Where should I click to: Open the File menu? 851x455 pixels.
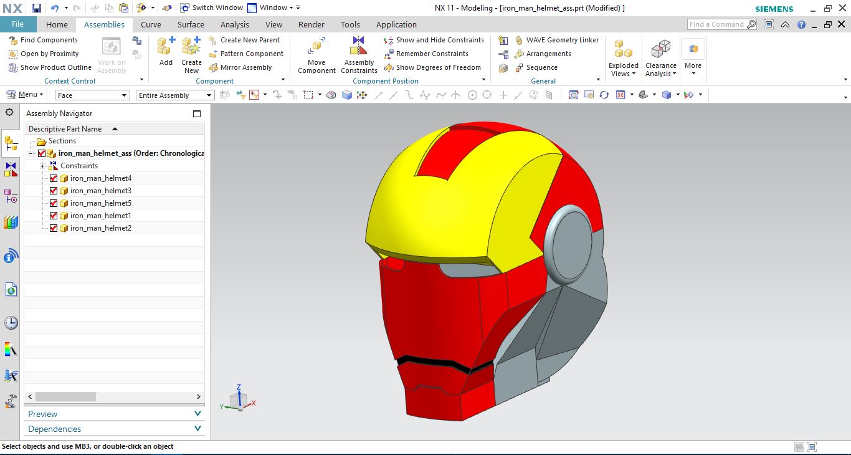point(18,24)
